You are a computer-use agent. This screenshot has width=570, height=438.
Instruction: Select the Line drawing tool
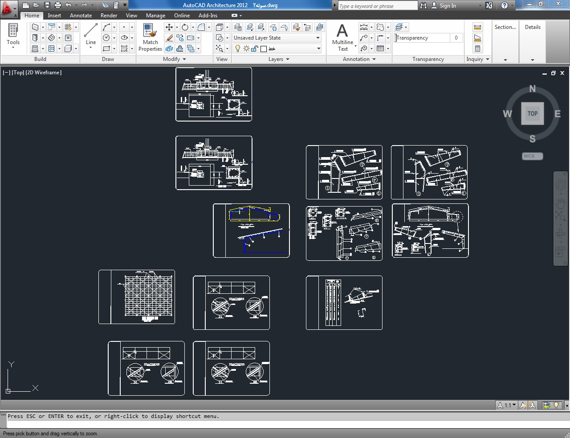91,34
